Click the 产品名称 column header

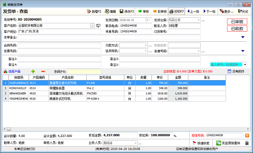(67, 78)
